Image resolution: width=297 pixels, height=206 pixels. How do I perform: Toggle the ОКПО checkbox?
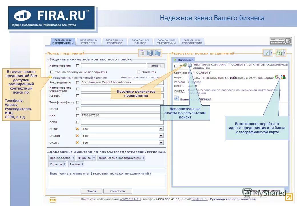click(77, 109)
